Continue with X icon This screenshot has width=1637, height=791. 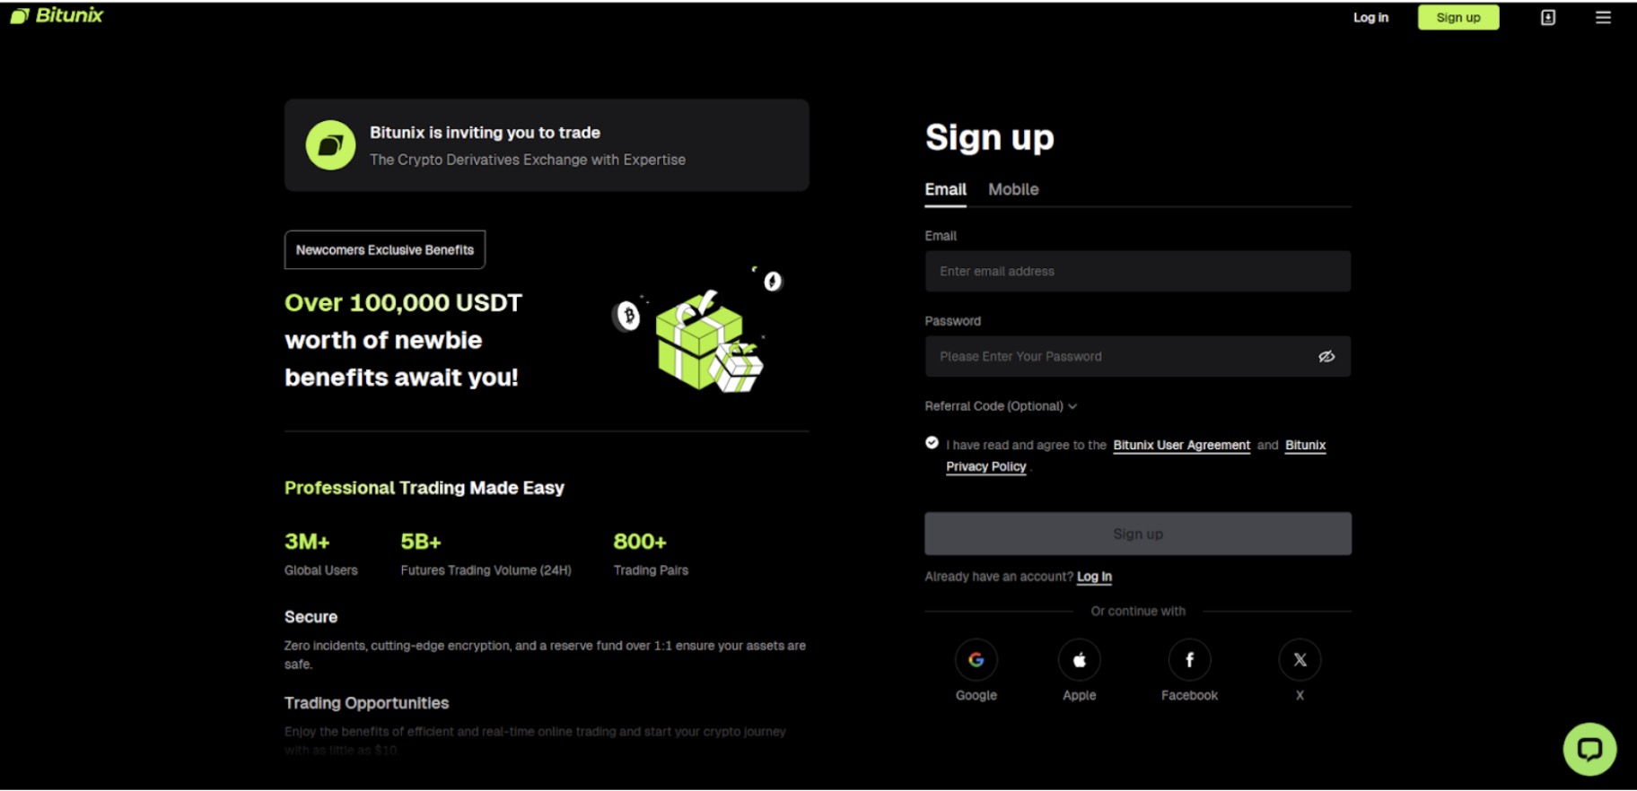[1300, 660]
